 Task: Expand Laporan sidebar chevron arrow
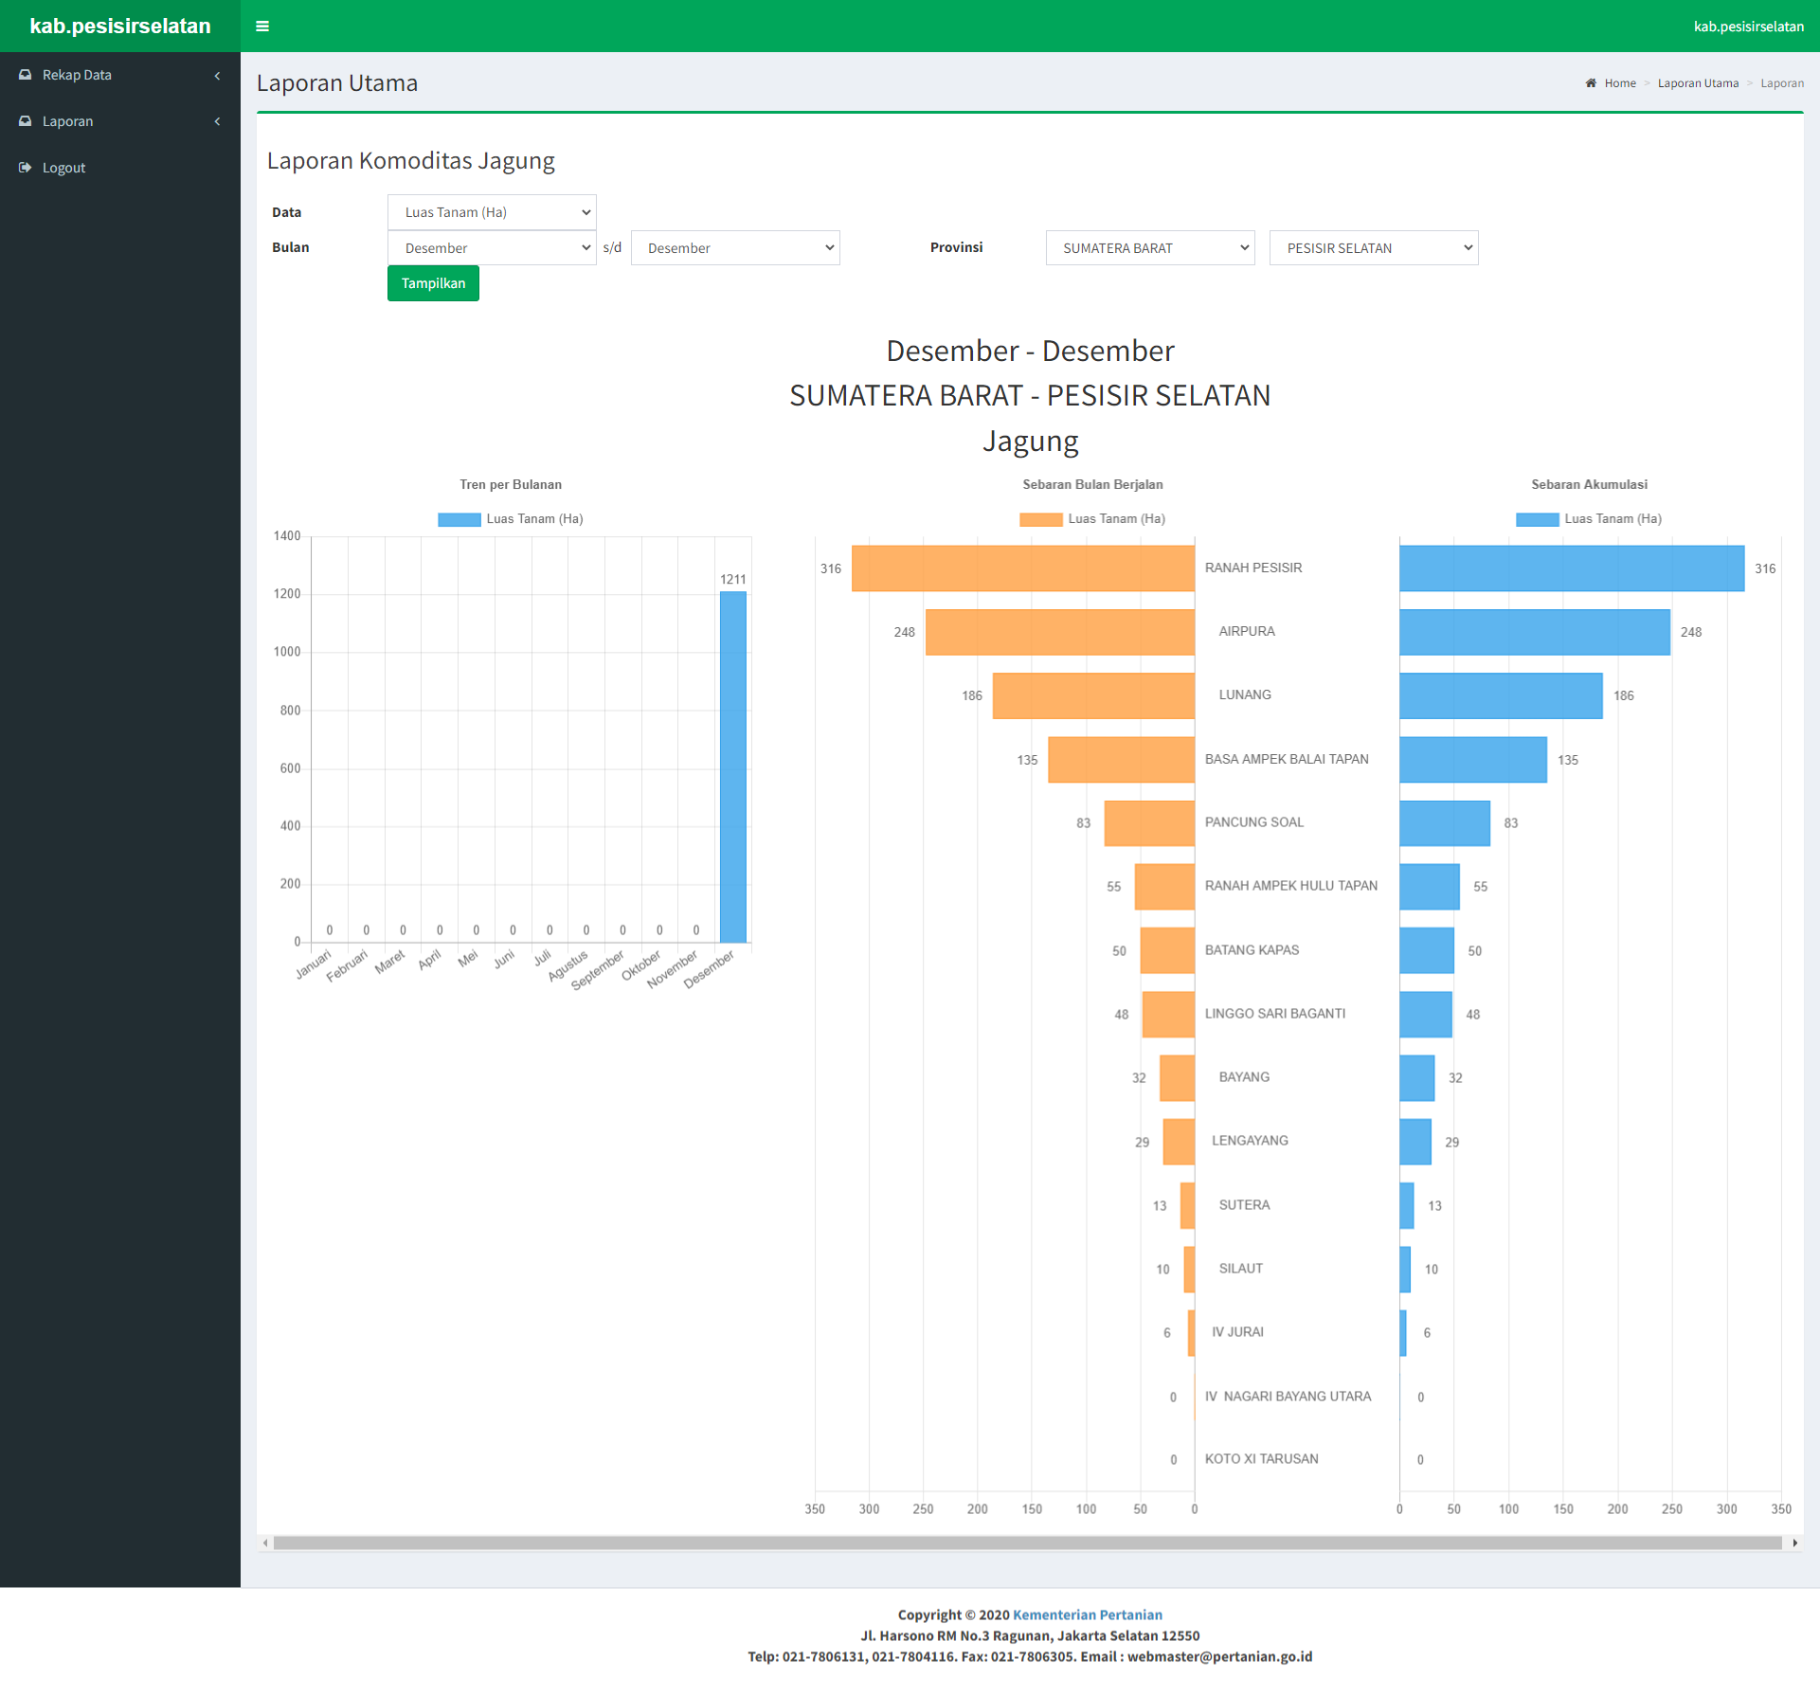click(x=217, y=121)
